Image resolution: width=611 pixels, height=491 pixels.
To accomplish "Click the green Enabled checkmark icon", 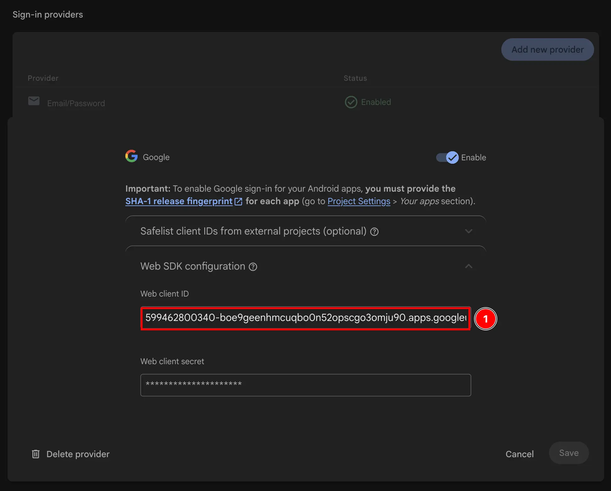I will tap(351, 102).
